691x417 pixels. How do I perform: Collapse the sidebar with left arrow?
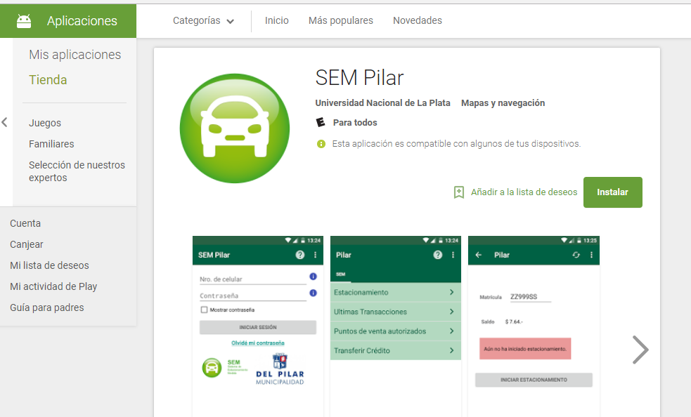[5, 123]
